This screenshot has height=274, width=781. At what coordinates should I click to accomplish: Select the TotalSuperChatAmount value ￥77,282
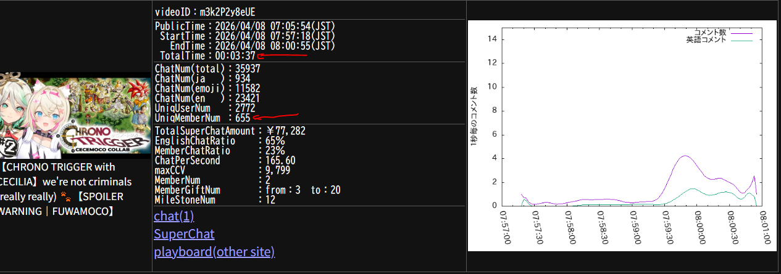(285, 131)
